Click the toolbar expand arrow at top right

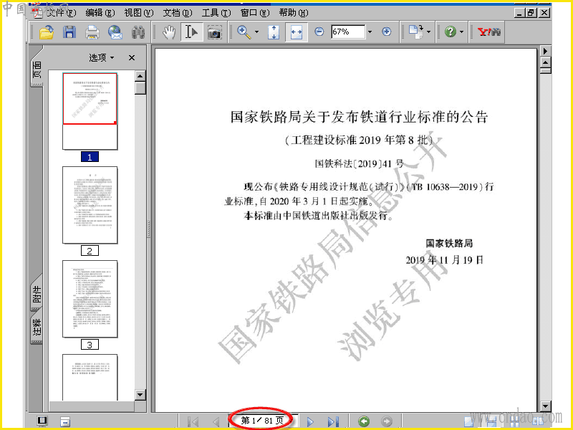coord(545,51)
